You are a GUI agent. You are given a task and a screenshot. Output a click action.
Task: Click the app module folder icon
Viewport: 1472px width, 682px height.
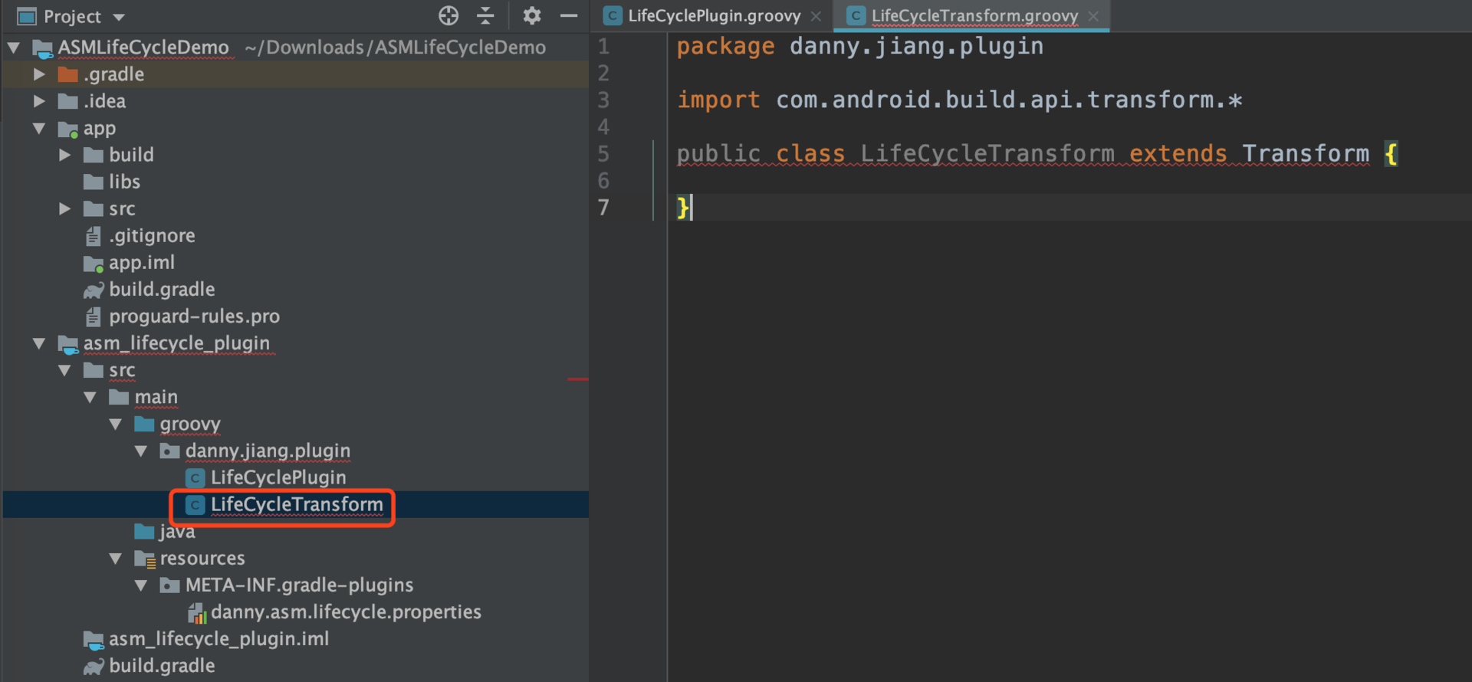click(68, 130)
